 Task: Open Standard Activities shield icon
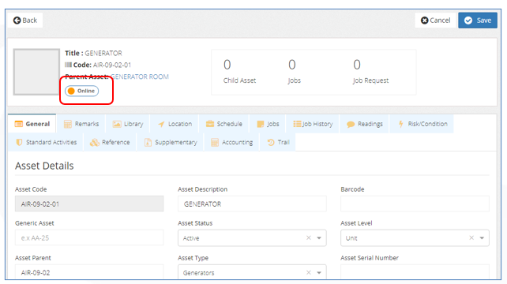[x=19, y=143]
